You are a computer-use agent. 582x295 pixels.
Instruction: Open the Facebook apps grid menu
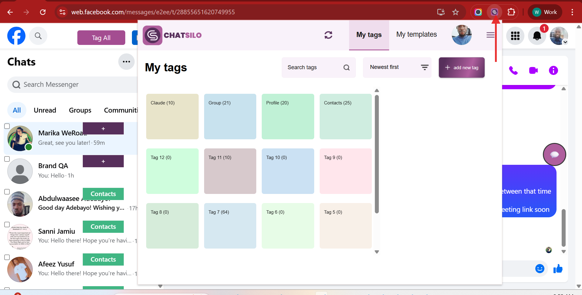[515, 36]
